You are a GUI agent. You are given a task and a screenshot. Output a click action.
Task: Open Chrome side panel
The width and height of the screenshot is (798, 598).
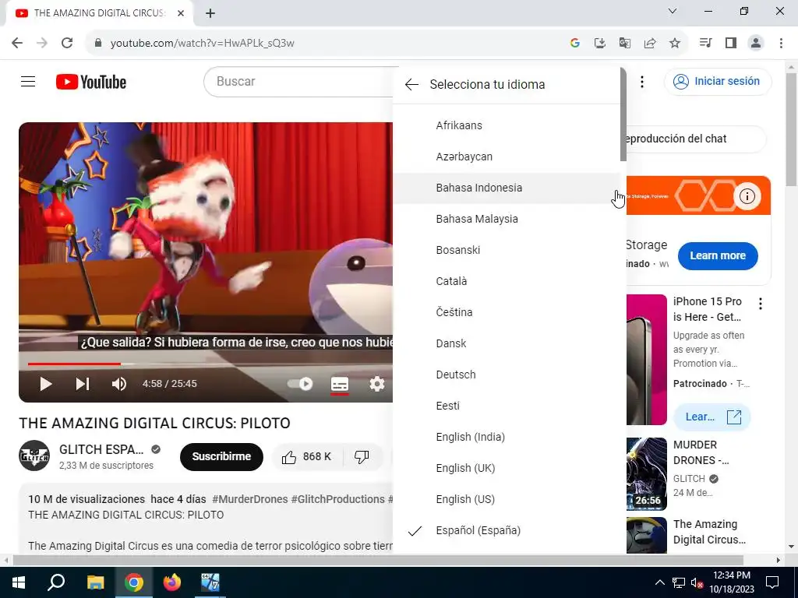[731, 44]
